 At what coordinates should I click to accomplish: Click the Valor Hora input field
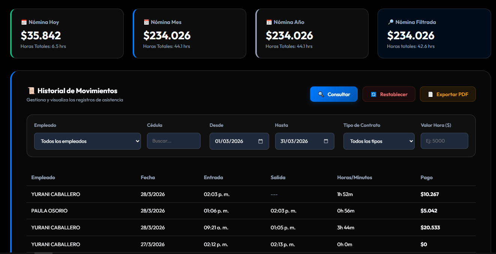tap(444, 141)
